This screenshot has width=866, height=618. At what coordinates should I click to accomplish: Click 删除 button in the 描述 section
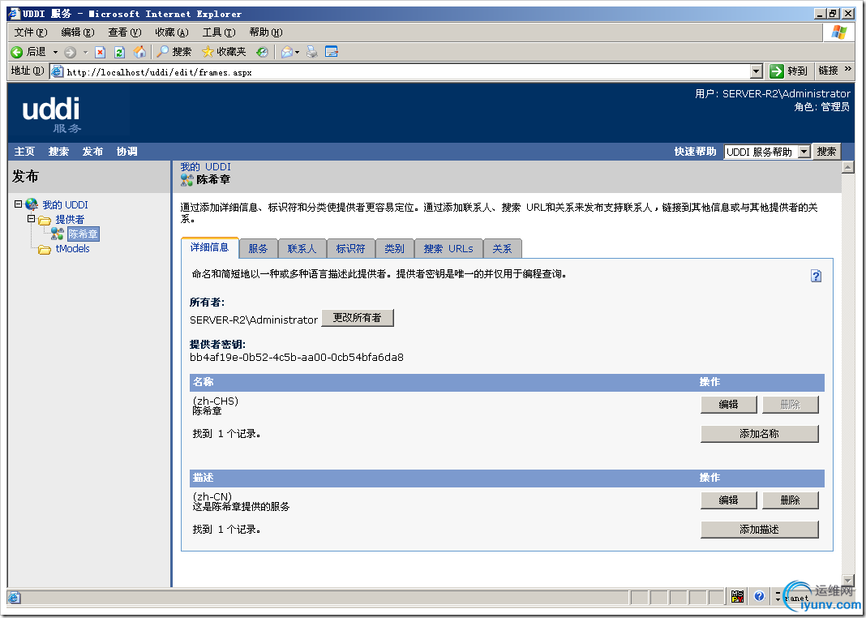[x=791, y=500]
